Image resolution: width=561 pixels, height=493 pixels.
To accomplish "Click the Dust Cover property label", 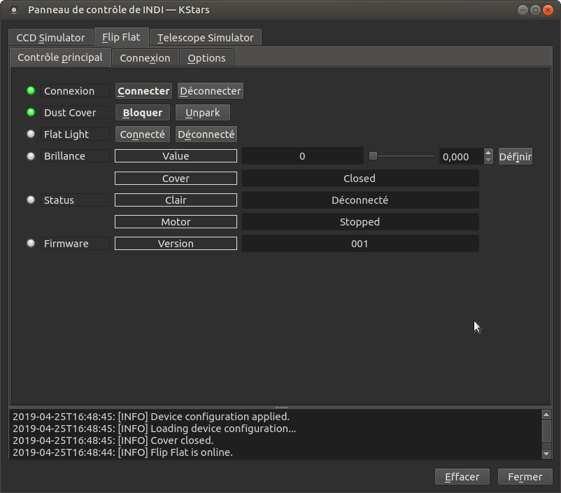I will click(76, 113).
